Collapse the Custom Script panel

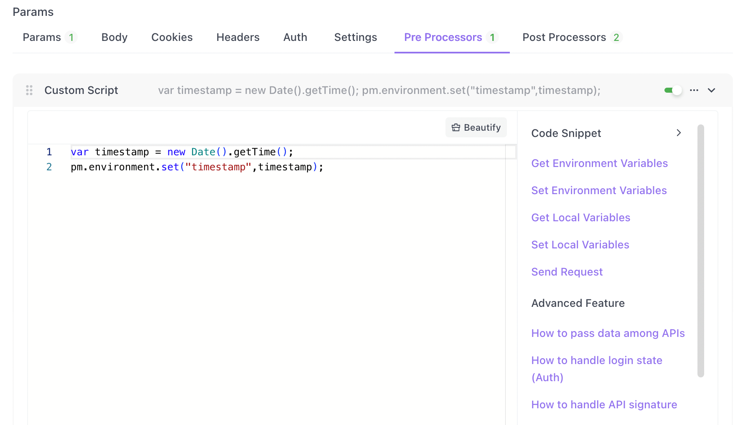point(711,90)
